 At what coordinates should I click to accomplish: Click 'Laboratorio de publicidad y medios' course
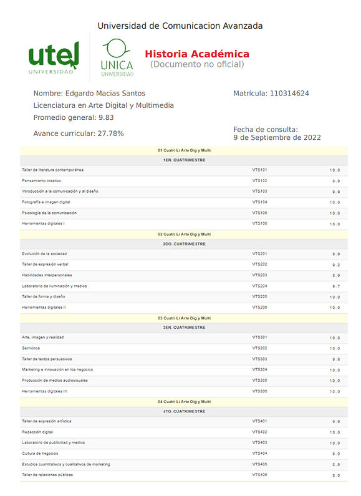pos(53,443)
